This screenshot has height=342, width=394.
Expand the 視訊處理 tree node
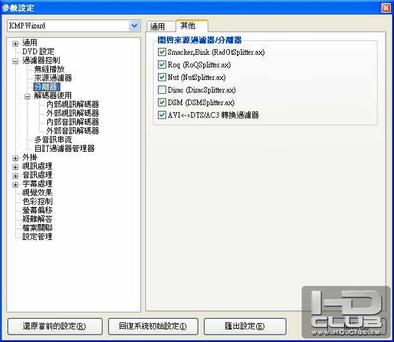coord(15,167)
